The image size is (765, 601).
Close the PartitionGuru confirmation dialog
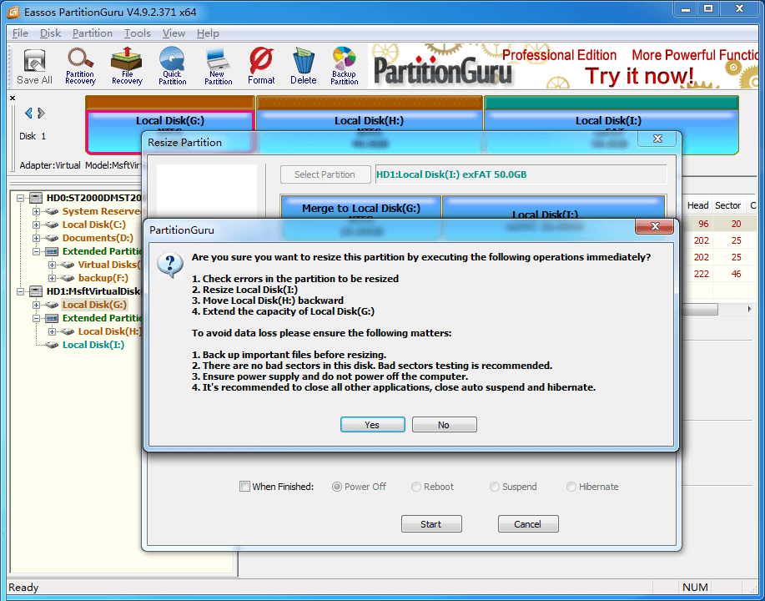(655, 226)
